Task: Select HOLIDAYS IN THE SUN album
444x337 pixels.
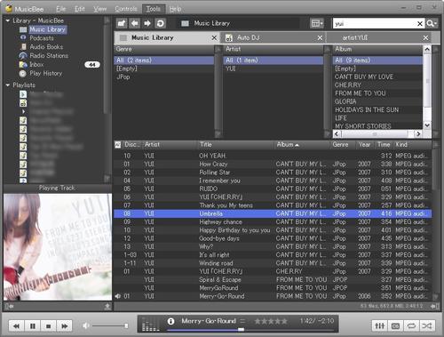Action: [x=377, y=110]
